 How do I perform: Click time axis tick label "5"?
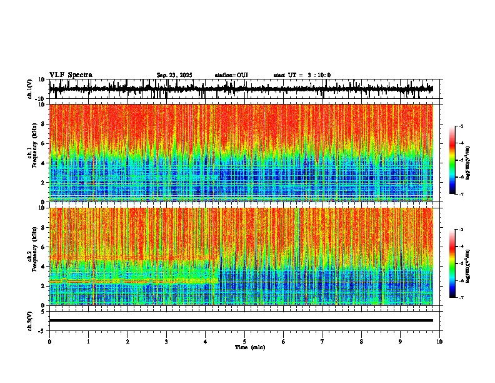click(244, 342)
